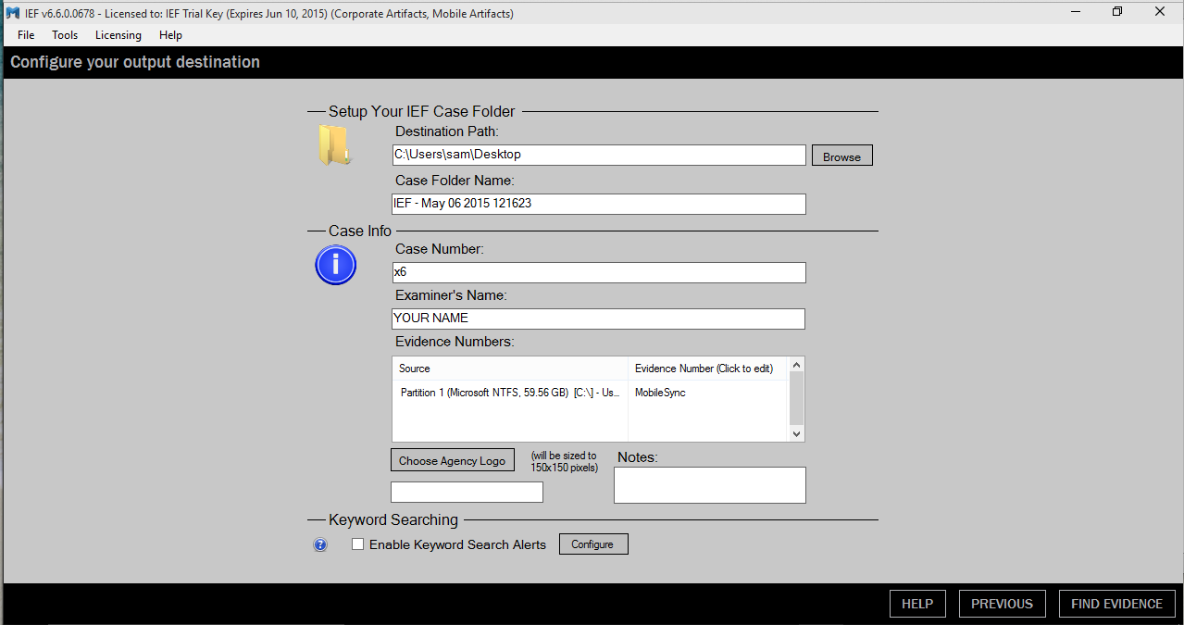This screenshot has width=1184, height=625.
Task: Click FIND EVIDENCE button
Action: (x=1116, y=604)
